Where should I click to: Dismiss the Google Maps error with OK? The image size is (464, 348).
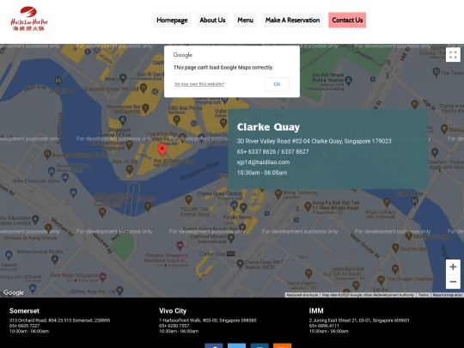pyautogui.click(x=277, y=84)
